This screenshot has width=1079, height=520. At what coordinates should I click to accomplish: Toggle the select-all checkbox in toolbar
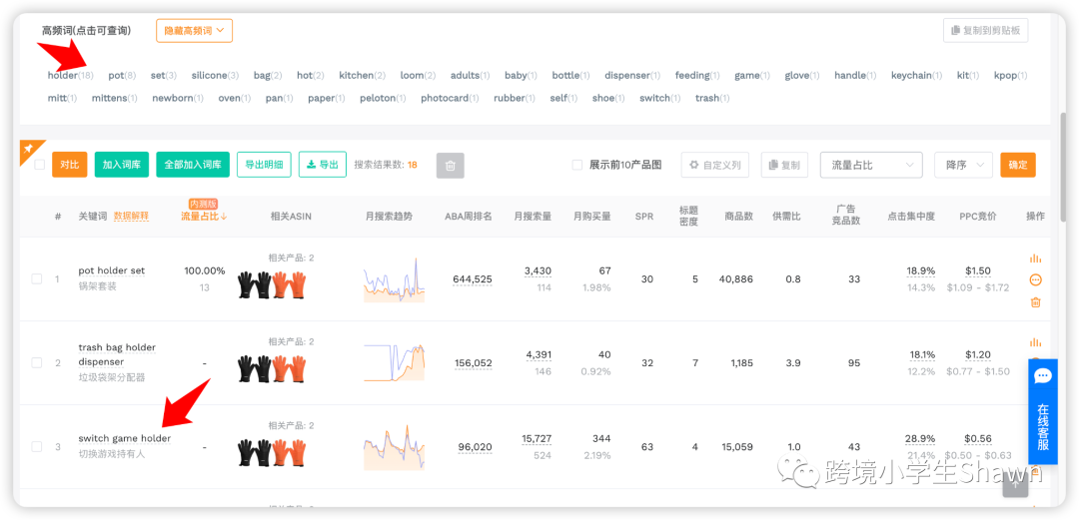click(40, 165)
